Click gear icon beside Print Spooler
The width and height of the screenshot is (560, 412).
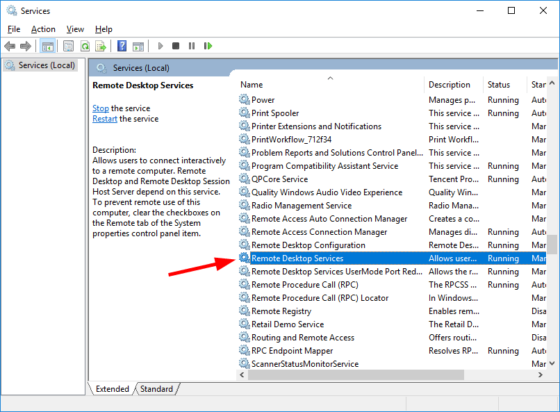pyautogui.click(x=245, y=113)
